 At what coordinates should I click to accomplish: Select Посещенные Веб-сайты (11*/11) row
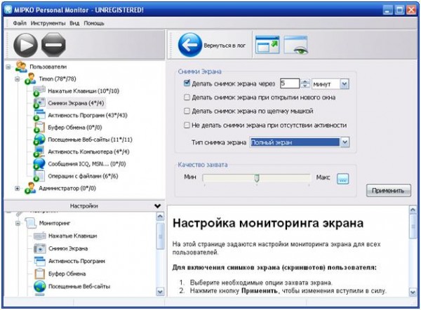[x=90, y=140]
